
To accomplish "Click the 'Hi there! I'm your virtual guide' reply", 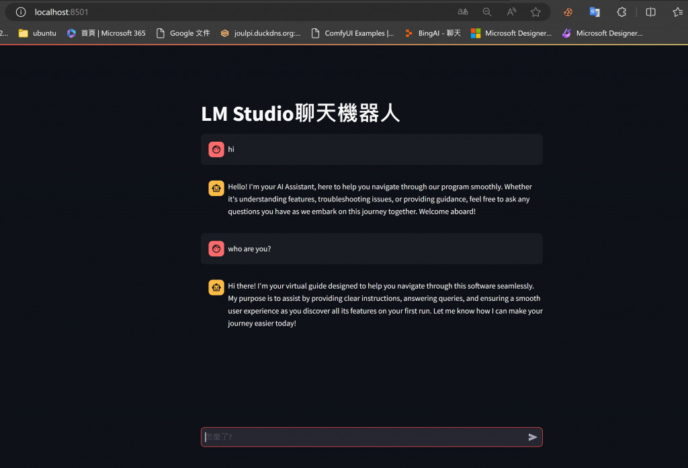I will coord(385,304).
